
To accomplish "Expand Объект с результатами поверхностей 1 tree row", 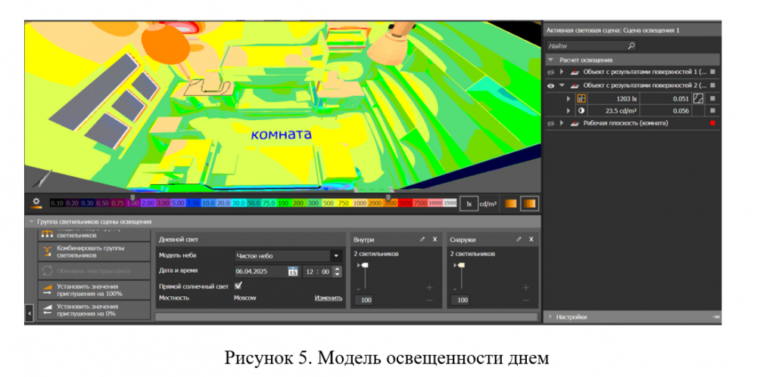I will click(x=562, y=73).
